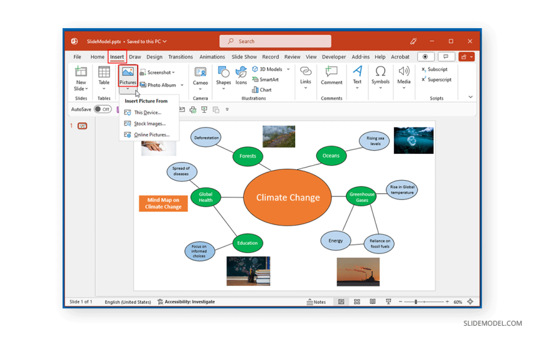Open the Media group
The width and height of the screenshot is (544, 337).
[404, 71]
